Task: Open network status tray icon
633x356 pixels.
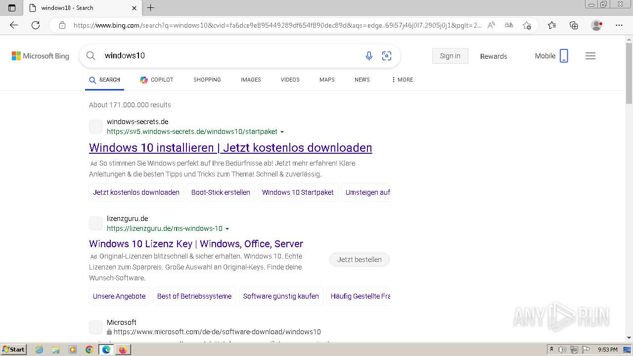Action: click(574, 350)
